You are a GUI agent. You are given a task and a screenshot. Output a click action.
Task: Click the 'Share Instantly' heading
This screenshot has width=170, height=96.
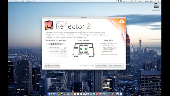(84, 40)
